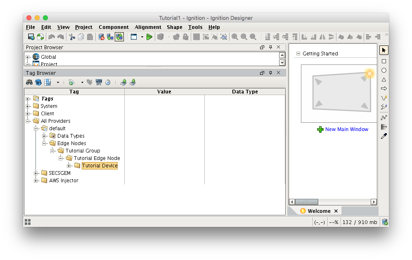Start Preview Mode with green play button
412x260 pixels.
coord(149,37)
